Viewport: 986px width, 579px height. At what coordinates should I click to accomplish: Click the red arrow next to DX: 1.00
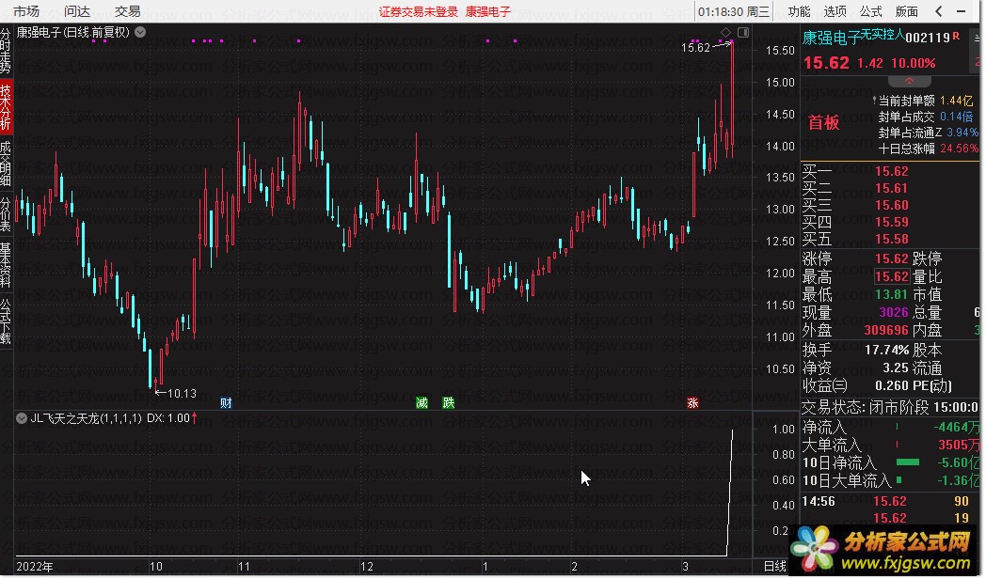[195, 417]
